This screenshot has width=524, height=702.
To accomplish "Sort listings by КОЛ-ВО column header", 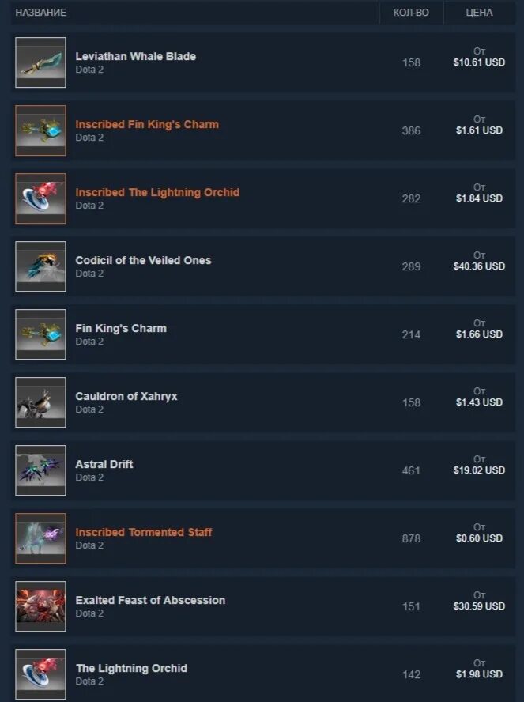I will [411, 13].
